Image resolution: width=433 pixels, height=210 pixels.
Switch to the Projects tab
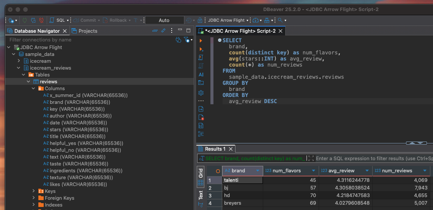click(84, 31)
